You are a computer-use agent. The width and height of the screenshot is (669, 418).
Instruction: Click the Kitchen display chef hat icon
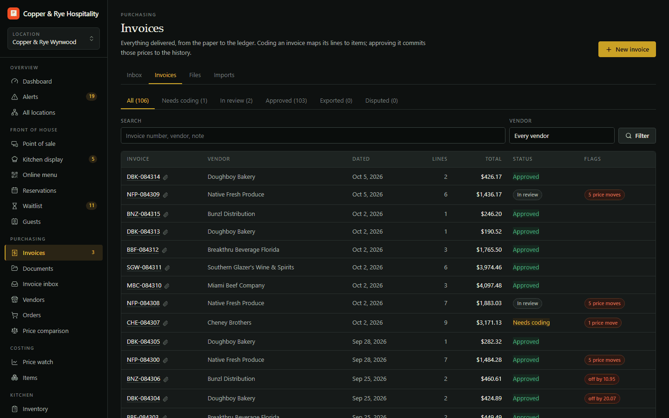coord(14,159)
